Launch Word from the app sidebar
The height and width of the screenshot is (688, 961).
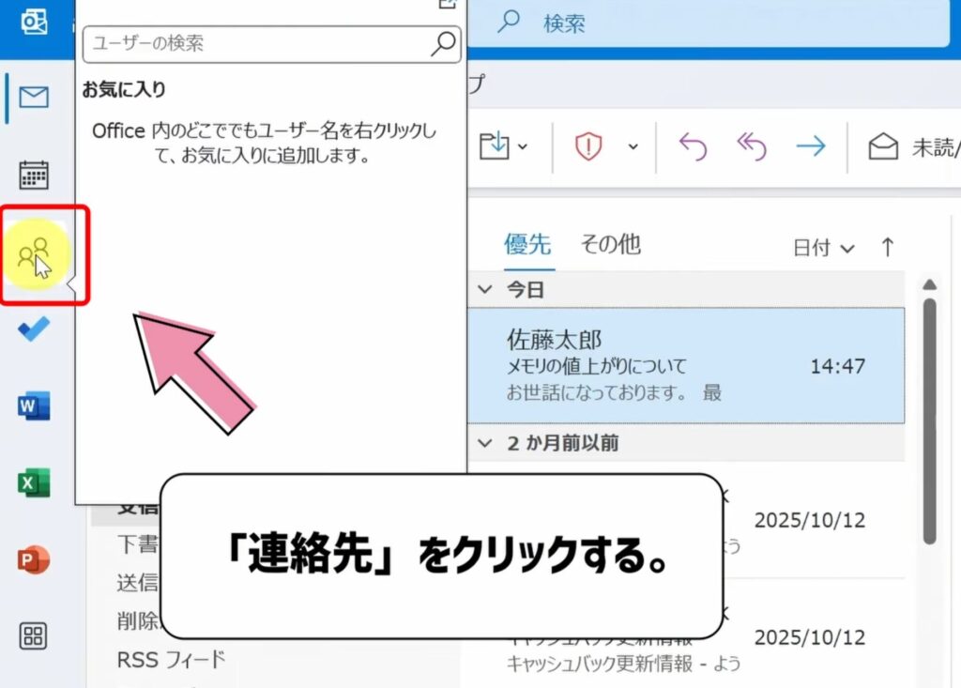tap(34, 405)
